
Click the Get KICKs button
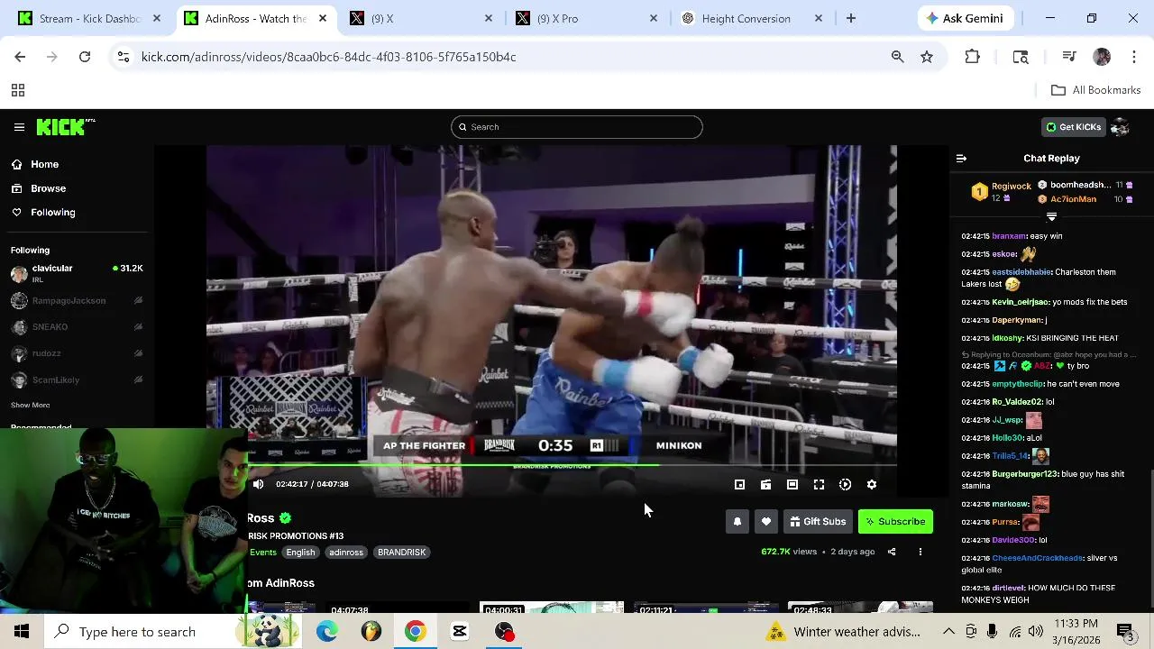coord(1073,127)
